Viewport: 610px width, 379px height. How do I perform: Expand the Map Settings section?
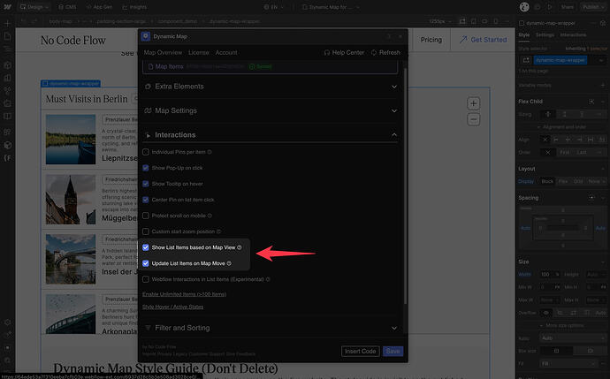click(x=271, y=110)
